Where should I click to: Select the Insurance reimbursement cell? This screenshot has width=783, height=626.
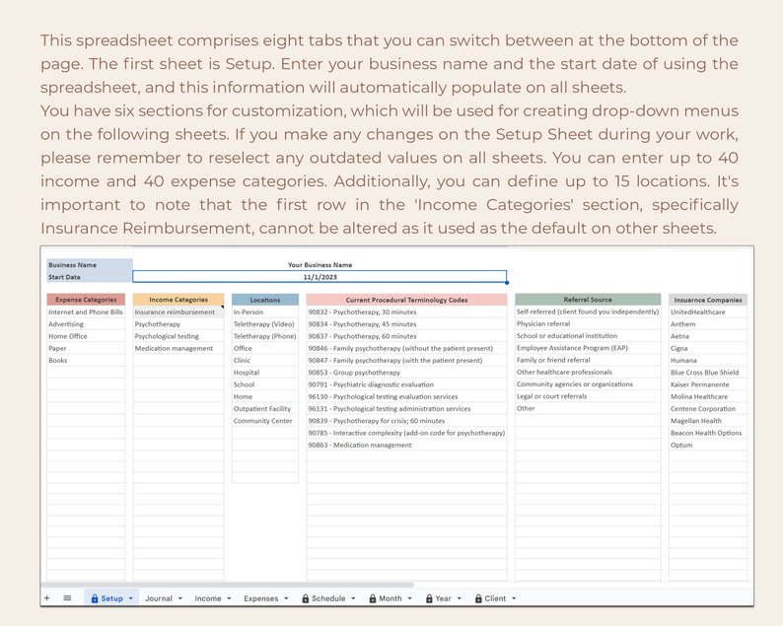pyautogui.click(x=178, y=312)
